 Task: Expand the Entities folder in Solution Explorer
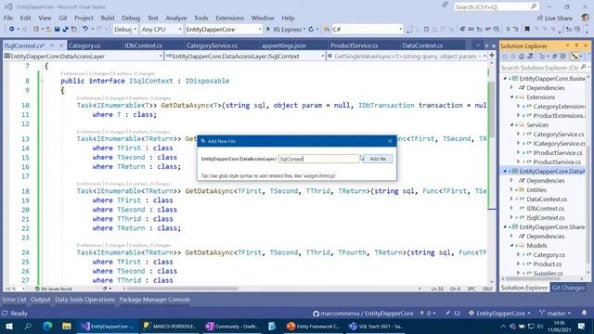(511, 189)
